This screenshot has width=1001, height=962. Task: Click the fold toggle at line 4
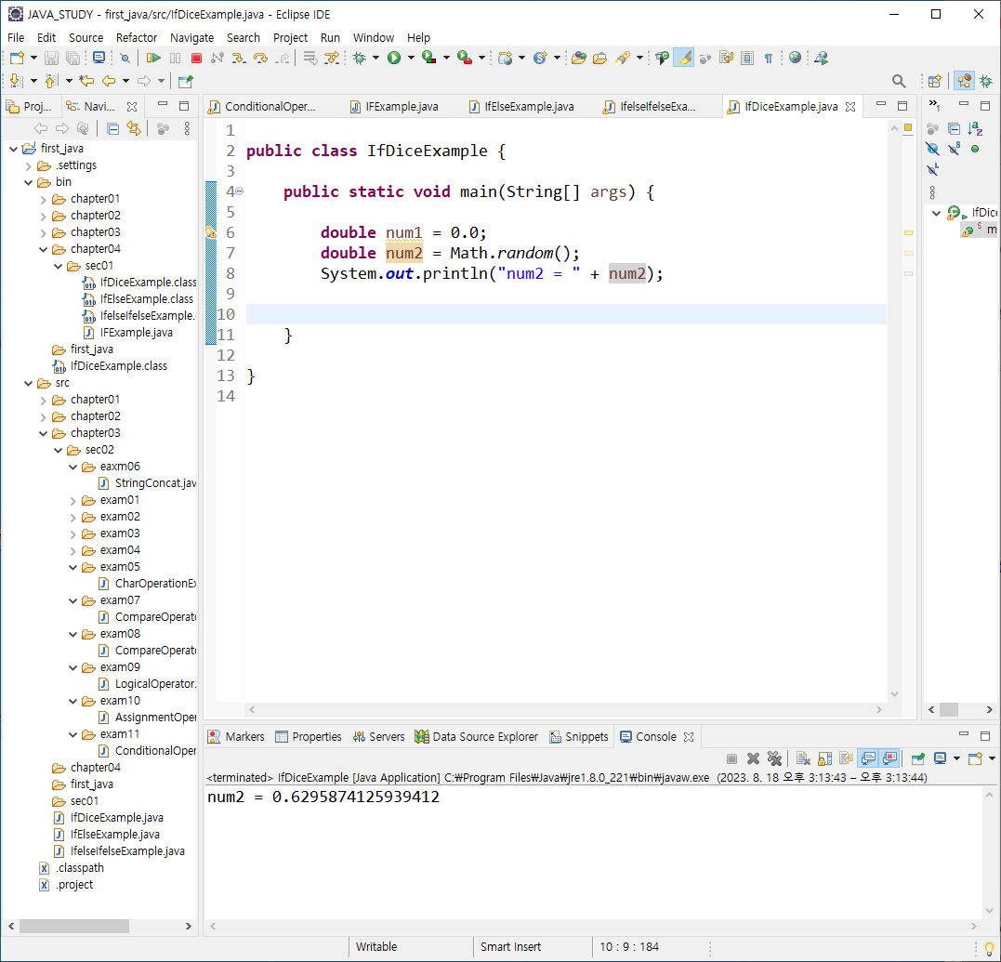[240, 191]
